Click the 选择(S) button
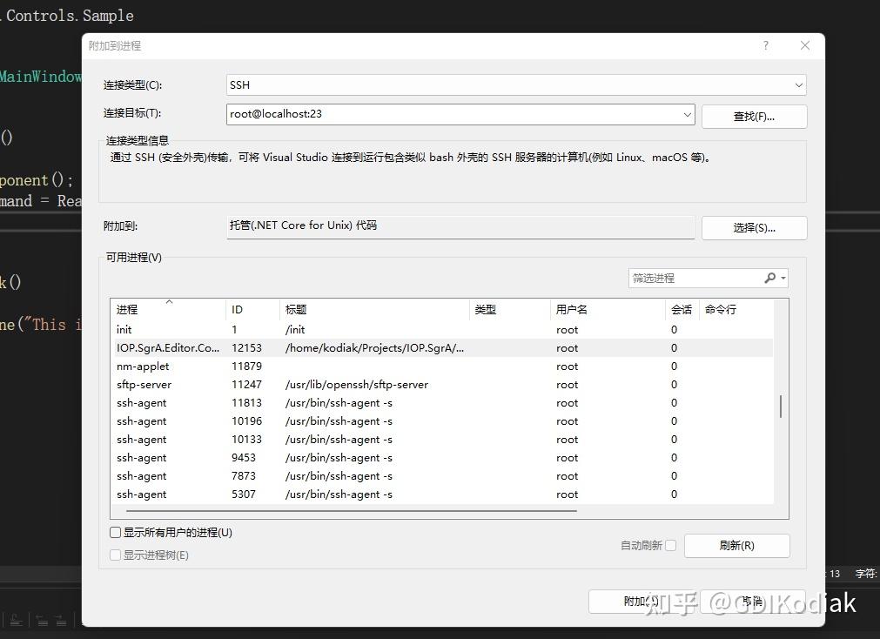 (x=754, y=227)
